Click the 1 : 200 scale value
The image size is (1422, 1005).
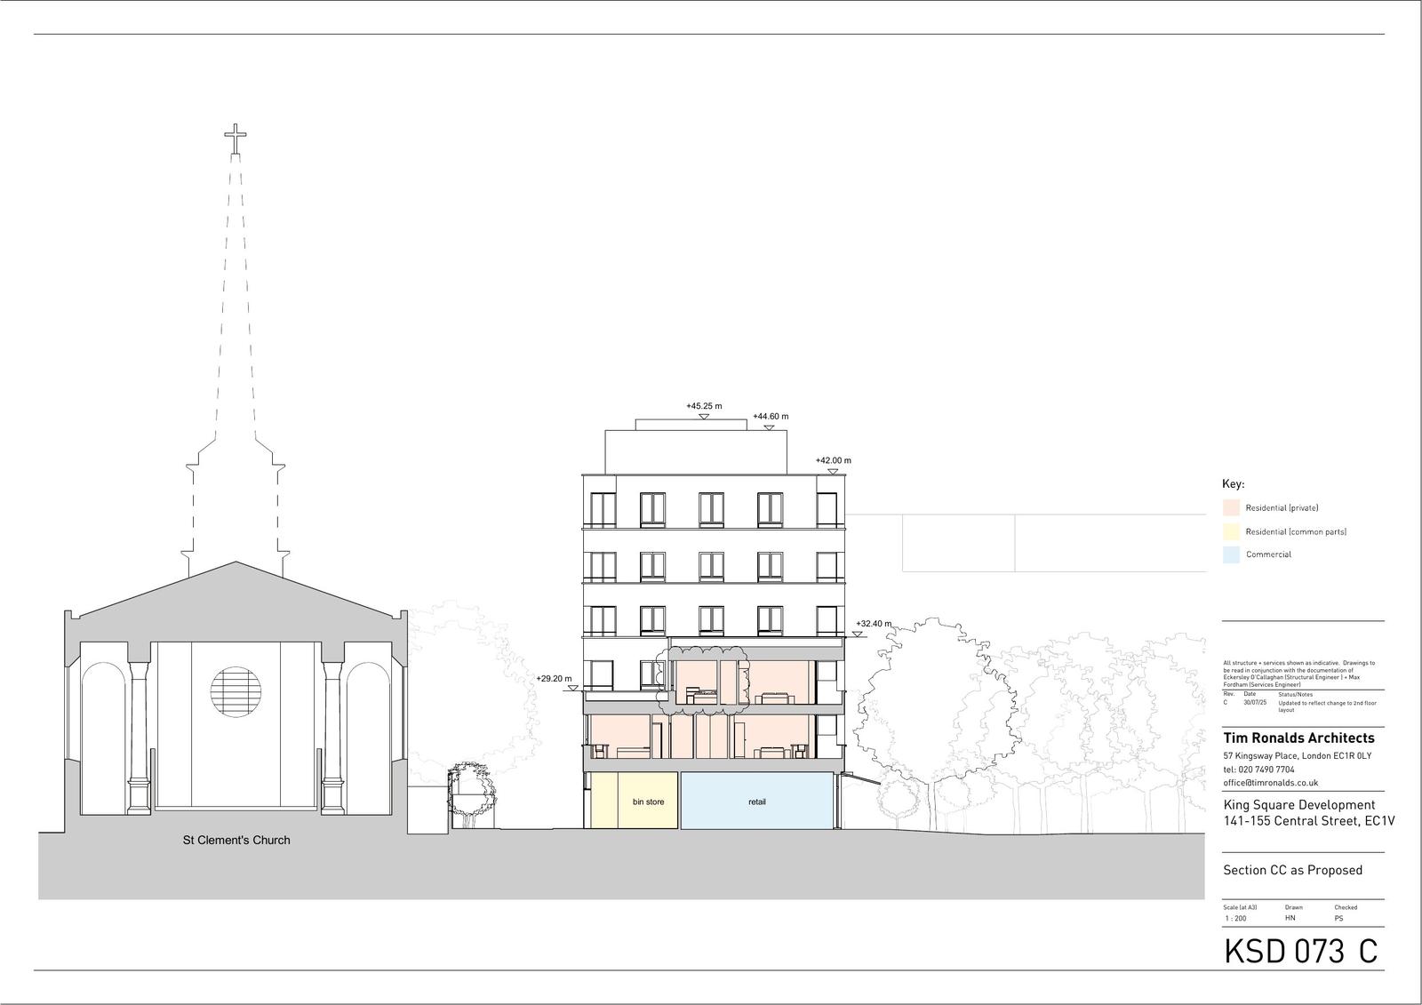coord(1234,918)
